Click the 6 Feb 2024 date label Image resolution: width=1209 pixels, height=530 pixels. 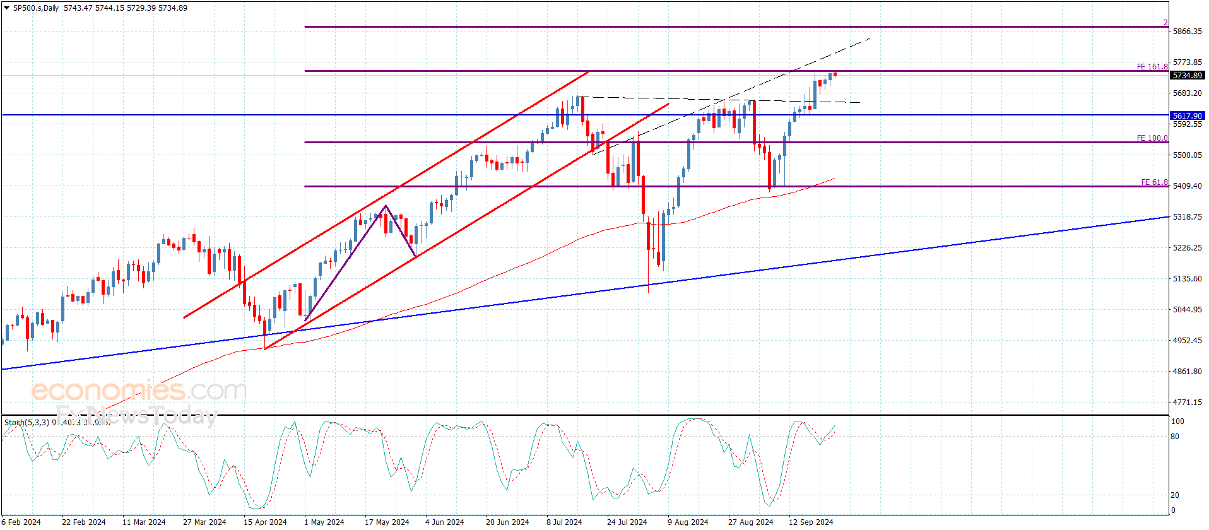(x=21, y=522)
